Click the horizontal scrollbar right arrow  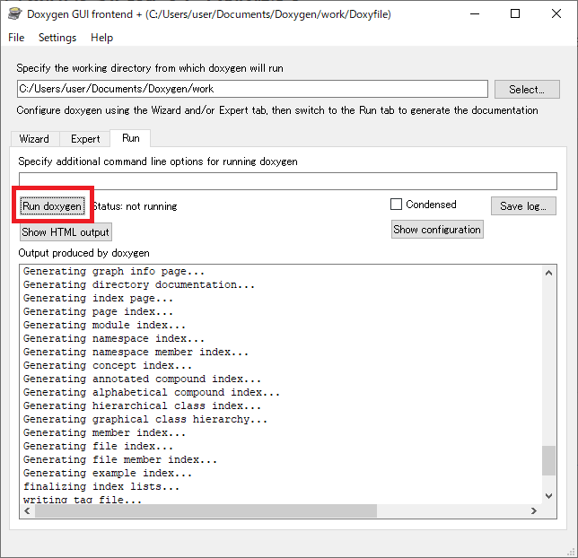[534, 510]
